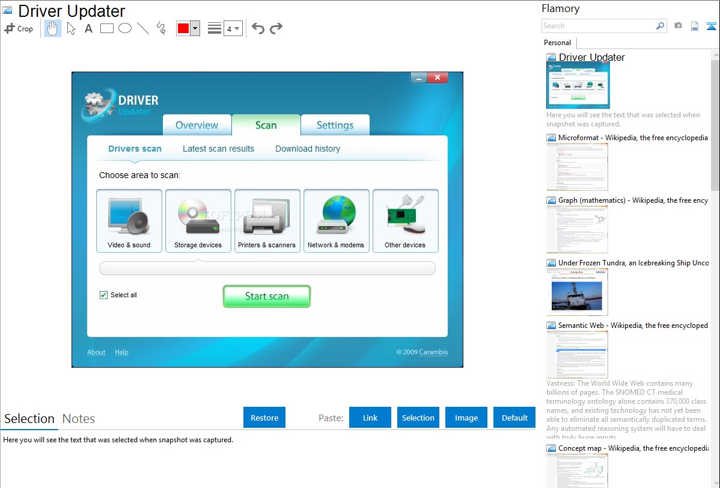Select the straight line tool

pos(143,28)
